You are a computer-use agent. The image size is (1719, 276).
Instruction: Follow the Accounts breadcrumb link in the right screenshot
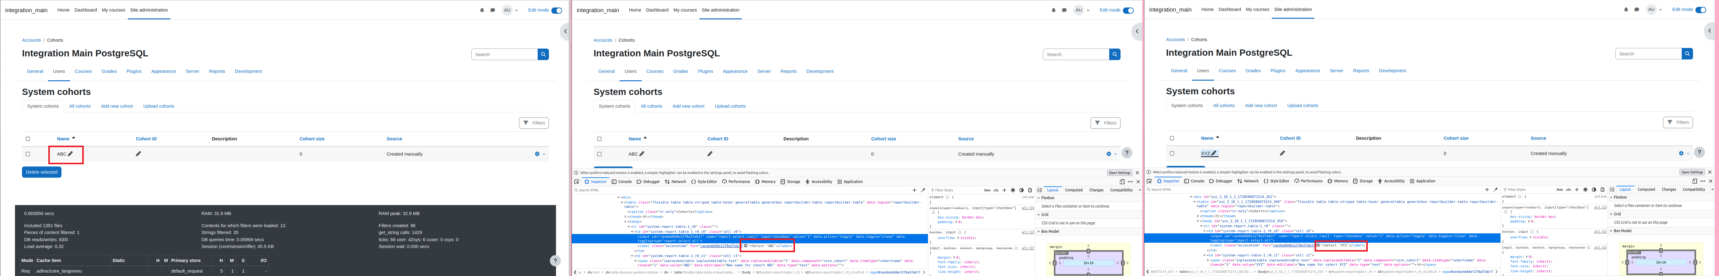pyautogui.click(x=1175, y=39)
